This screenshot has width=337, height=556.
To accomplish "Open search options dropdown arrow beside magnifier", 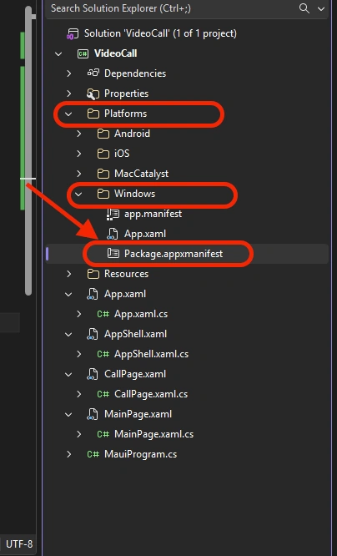I will (321, 9).
